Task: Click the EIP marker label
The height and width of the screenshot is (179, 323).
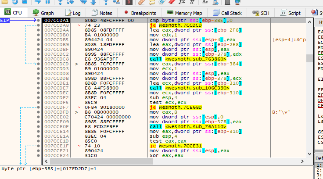Action: coord(5,20)
